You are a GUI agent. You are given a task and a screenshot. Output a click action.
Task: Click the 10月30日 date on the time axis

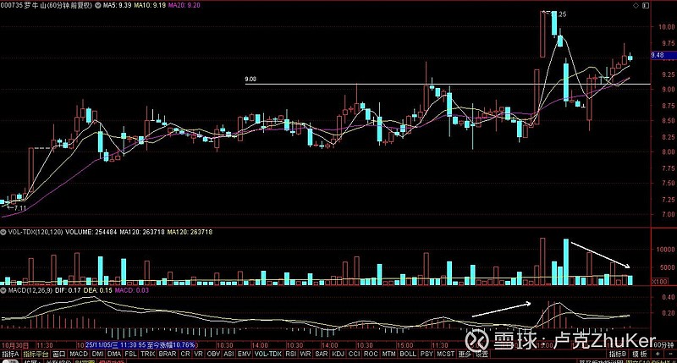click(x=15, y=345)
